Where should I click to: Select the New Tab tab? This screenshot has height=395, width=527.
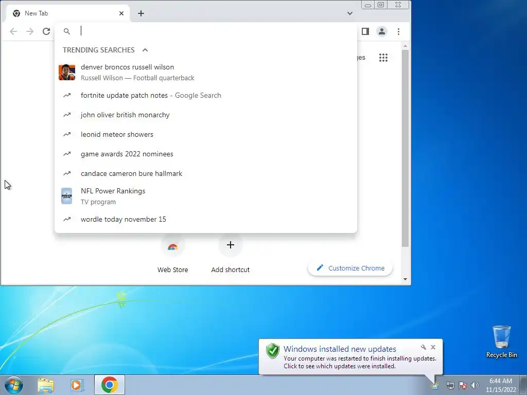67,13
